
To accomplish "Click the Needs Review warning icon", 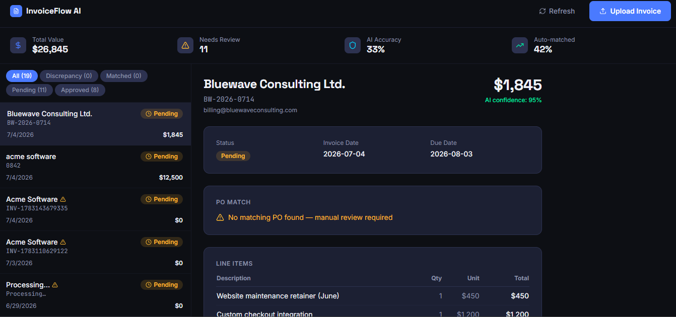I will point(185,45).
